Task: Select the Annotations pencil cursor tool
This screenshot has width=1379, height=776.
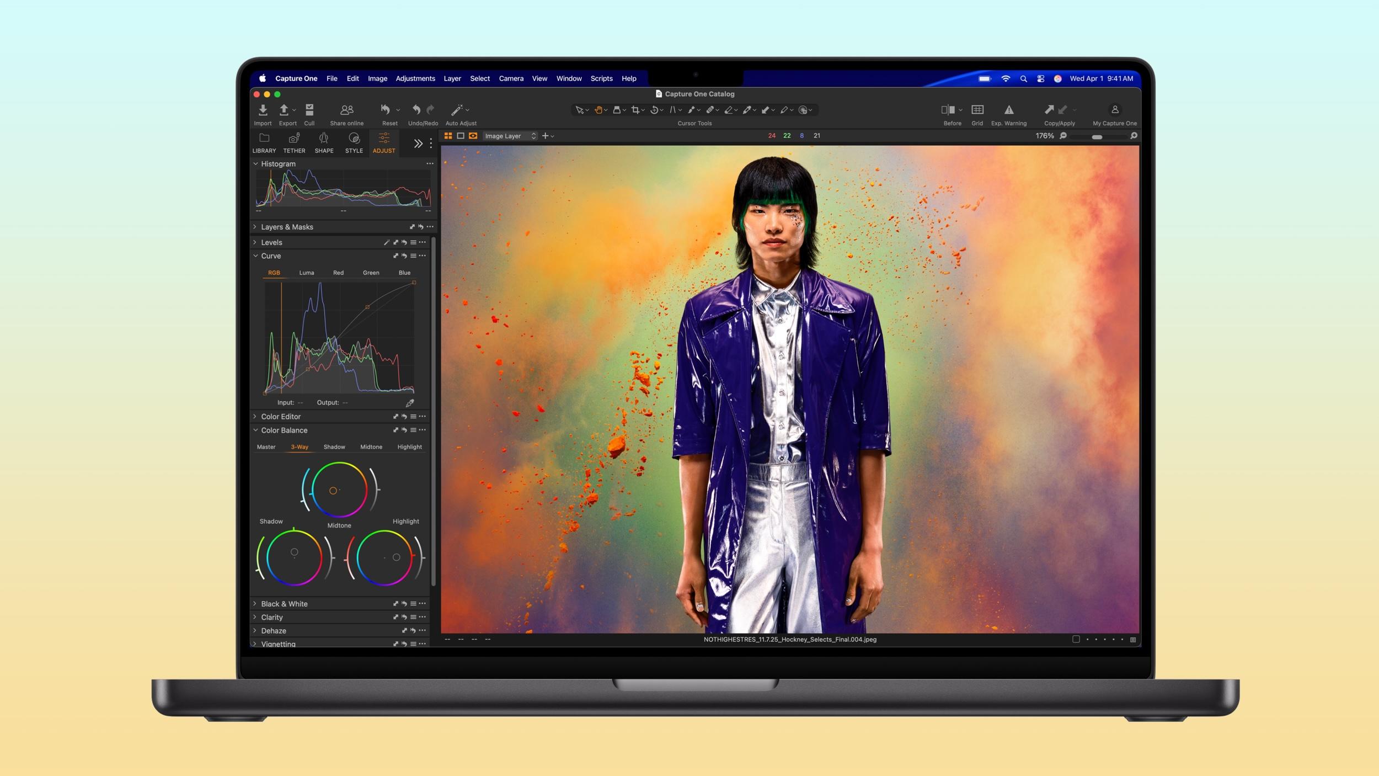Action: [x=784, y=110]
